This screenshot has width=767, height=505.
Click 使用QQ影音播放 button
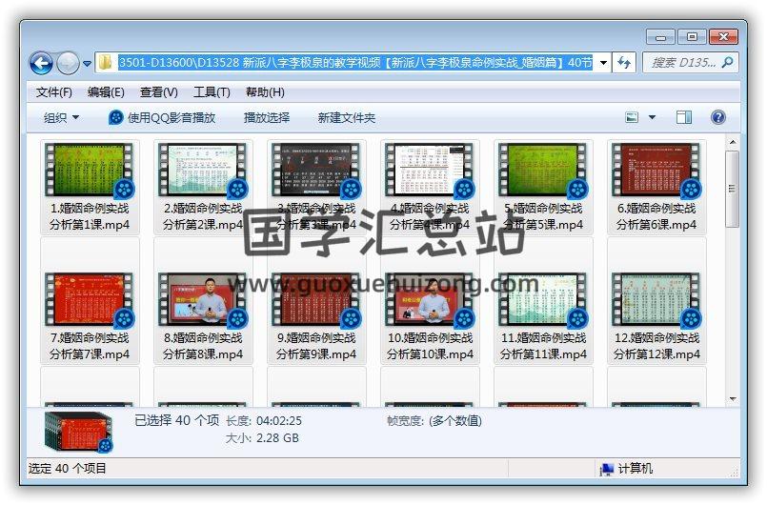[162, 118]
